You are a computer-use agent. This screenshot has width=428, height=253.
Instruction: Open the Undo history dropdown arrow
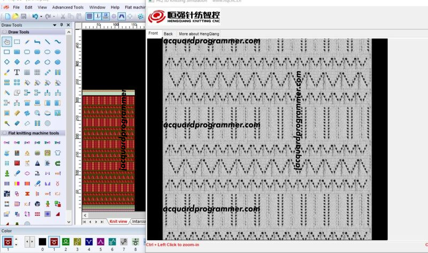pos(41,17)
